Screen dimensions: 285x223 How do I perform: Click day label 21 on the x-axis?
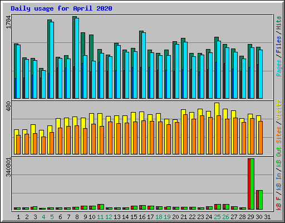point(184,217)
